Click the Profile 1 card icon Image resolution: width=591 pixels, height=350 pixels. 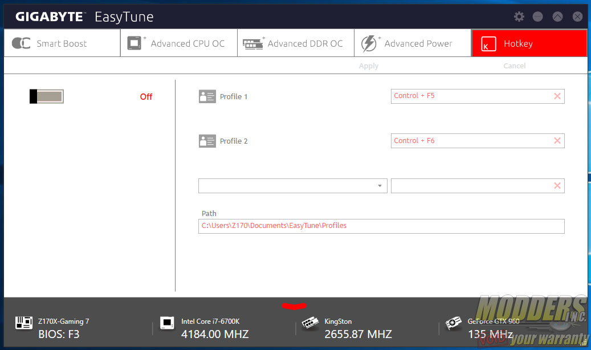click(x=207, y=96)
